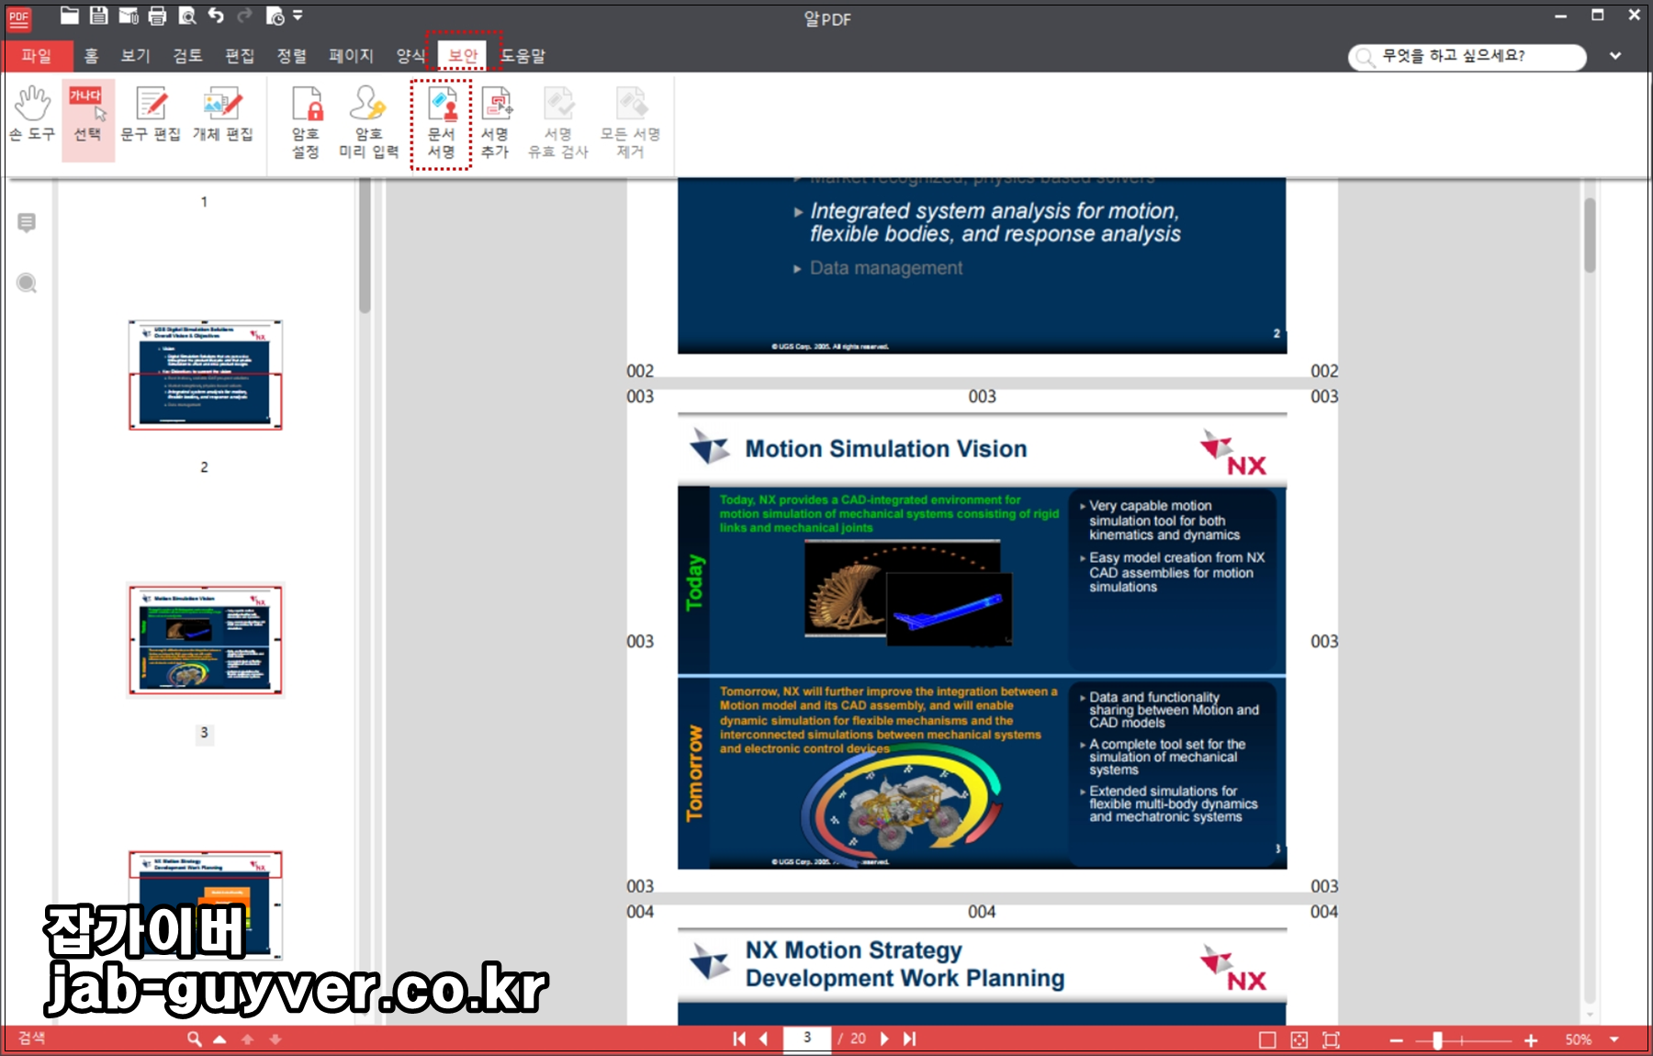Screen dimensions: 1653x1056
Task: Go to previous search result arrow
Action: pyautogui.click(x=248, y=1039)
